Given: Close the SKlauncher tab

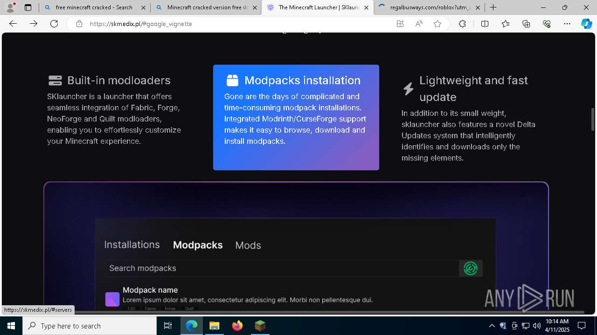Looking at the screenshot, I should pyautogui.click(x=366, y=7).
